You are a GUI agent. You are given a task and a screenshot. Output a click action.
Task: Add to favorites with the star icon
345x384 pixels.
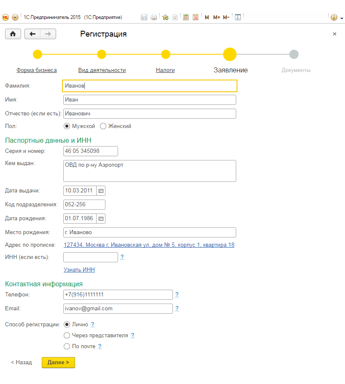pyautogui.click(x=166, y=17)
